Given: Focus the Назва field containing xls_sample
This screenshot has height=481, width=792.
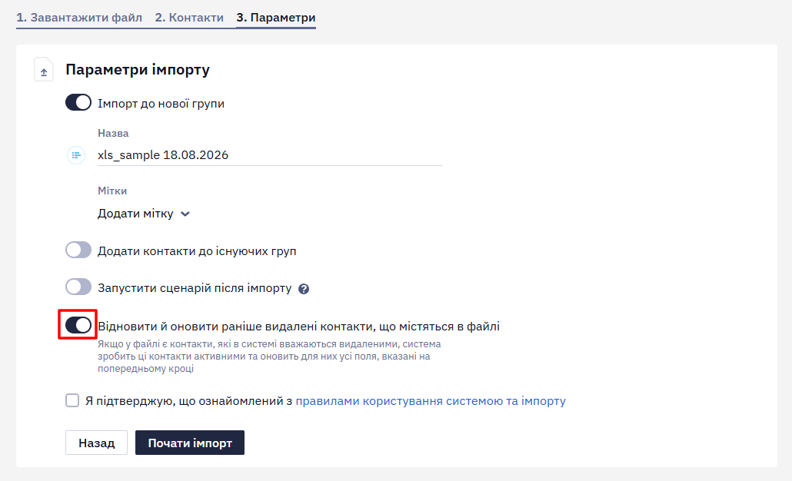Looking at the screenshot, I should [270, 155].
